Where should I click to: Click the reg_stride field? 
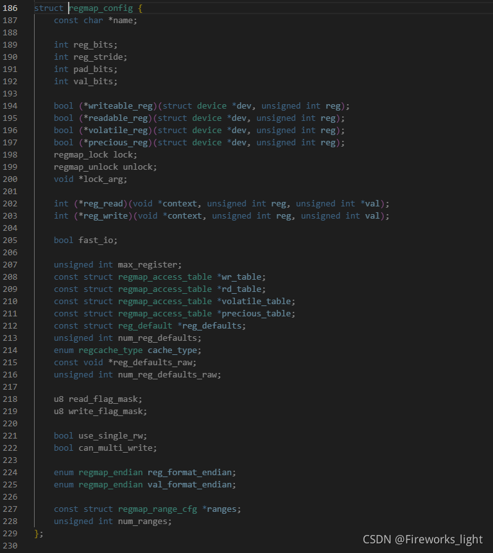[98, 57]
